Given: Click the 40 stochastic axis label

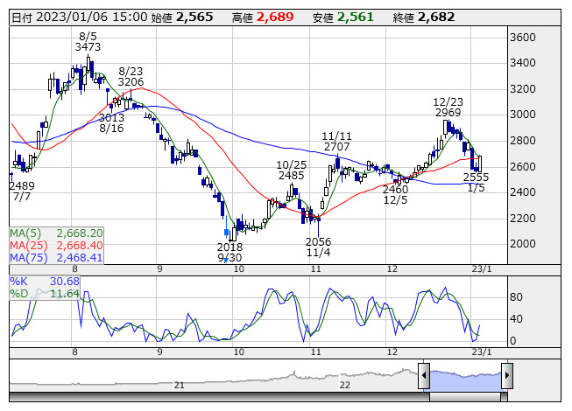Looking at the screenshot, I should 516,319.
